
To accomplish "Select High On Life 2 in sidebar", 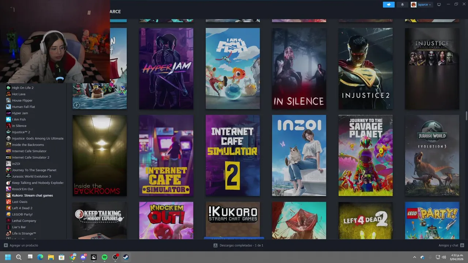I will tap(23, 88).
